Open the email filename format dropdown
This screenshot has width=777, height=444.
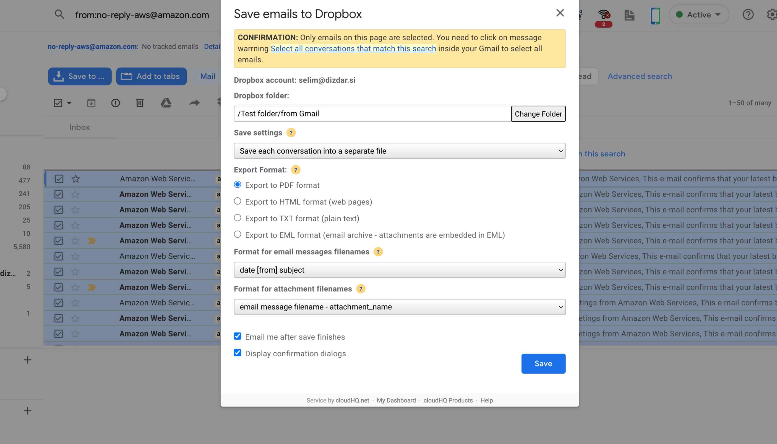[x=400, y=270]
